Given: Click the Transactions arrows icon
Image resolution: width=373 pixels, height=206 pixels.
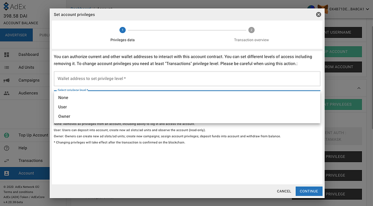Looking at the screenshot, I should pyautogui.click(x=7, y=161).
